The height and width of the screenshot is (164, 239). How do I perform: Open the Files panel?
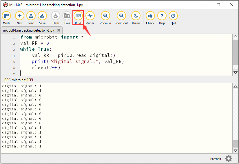[x=67, y=18]
